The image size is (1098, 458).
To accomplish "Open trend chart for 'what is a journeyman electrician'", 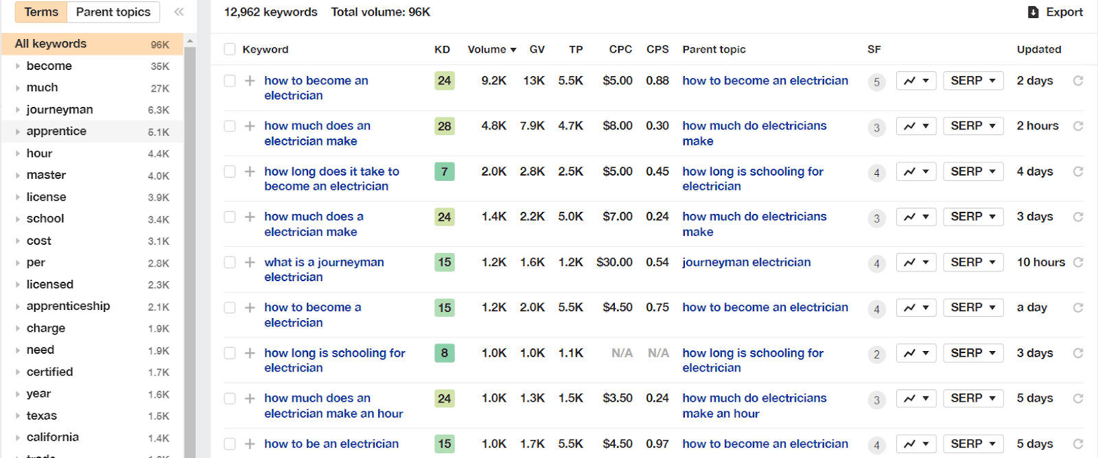I will (x=916, y=263).
